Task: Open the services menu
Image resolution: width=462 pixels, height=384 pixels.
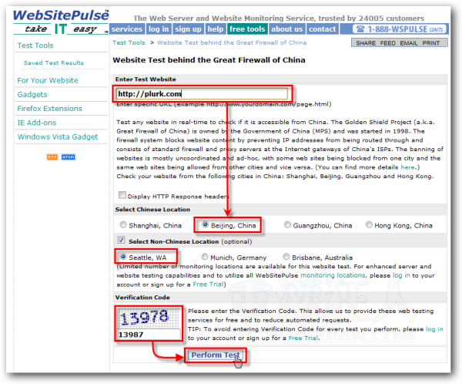Action: click(x=127, y=29)
